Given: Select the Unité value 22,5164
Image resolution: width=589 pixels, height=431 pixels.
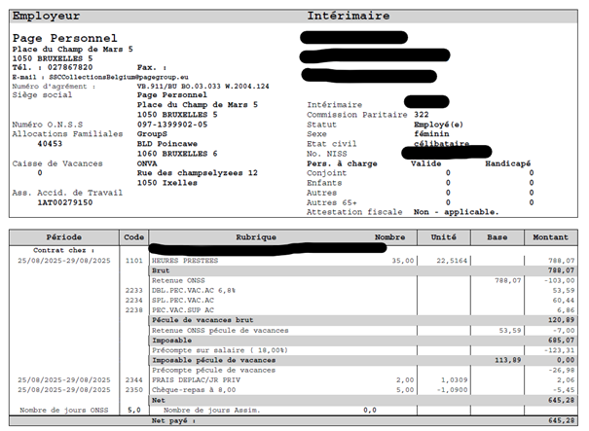Looking at the screenshot, I should [453, 261].
